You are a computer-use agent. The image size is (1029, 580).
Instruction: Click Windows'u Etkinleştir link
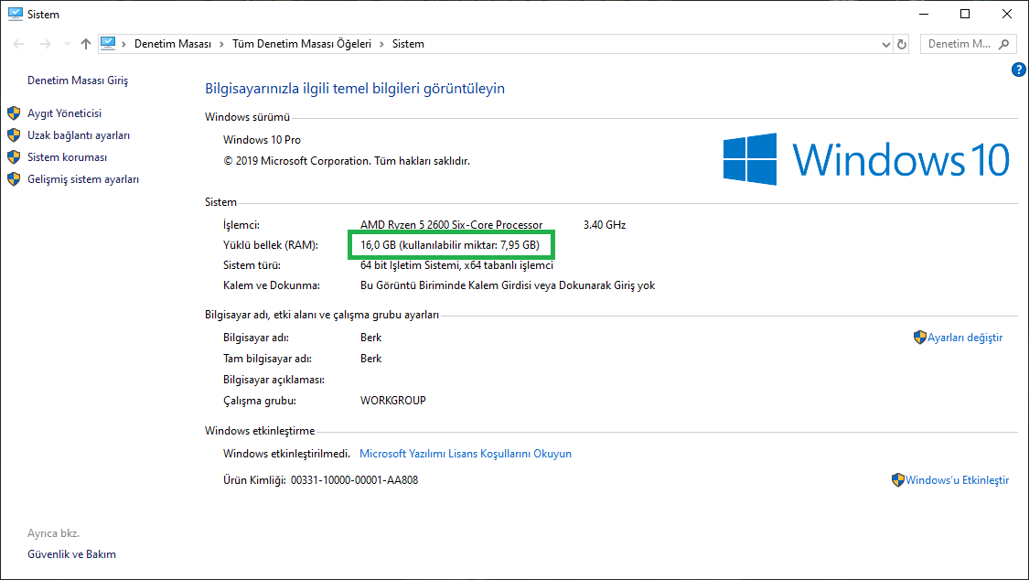(958, 480)
